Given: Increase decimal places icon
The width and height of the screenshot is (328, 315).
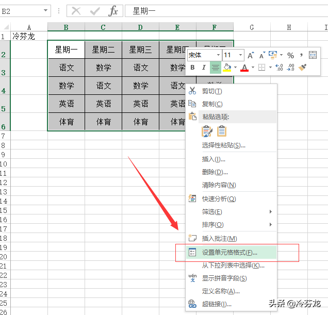Looking at the screenshot, I should point(279,68).
